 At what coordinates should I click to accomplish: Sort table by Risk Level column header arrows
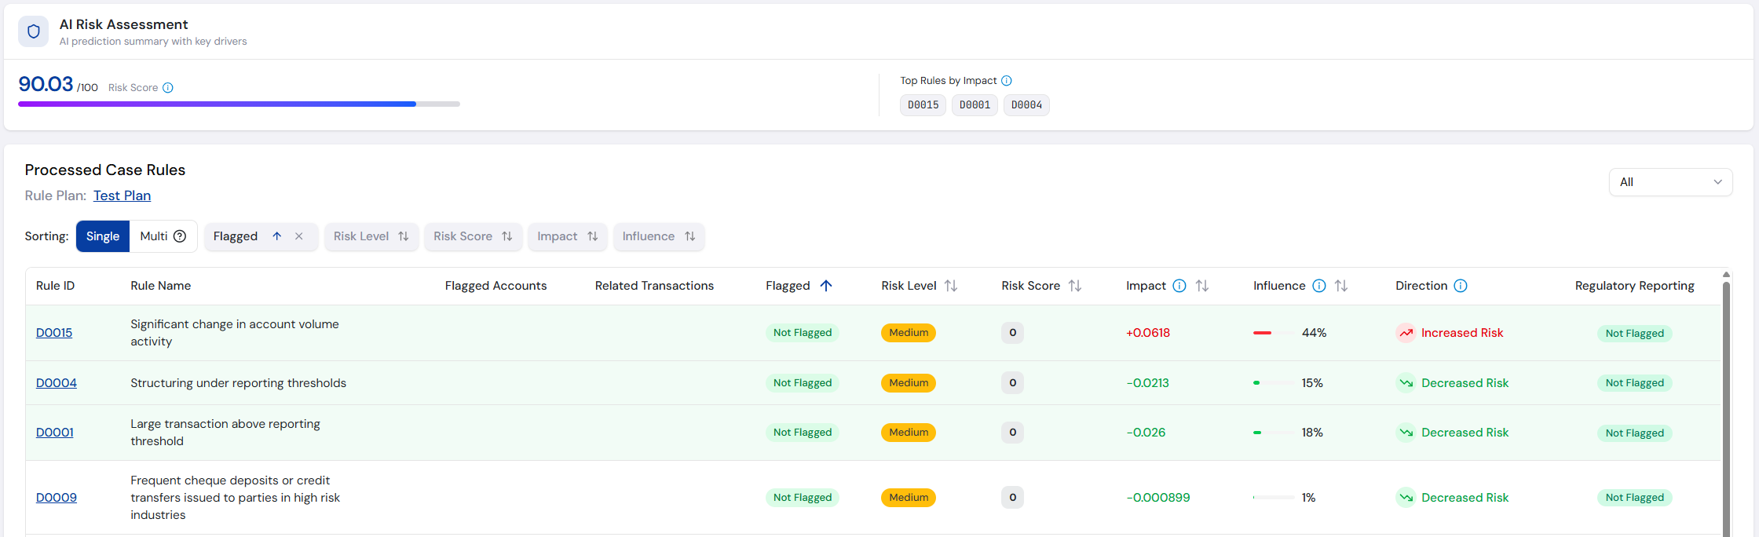(x=951, y=286)
